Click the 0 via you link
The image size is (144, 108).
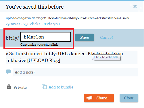[x=52, y=24]
